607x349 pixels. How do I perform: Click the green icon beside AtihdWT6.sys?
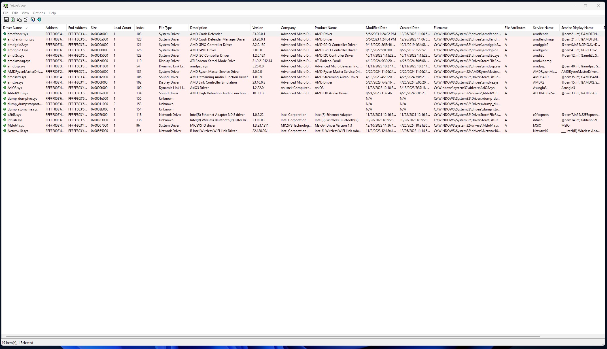click(x=5, y=93)
